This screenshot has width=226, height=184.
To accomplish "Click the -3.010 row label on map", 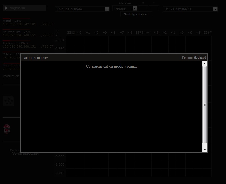I will 60,173.
